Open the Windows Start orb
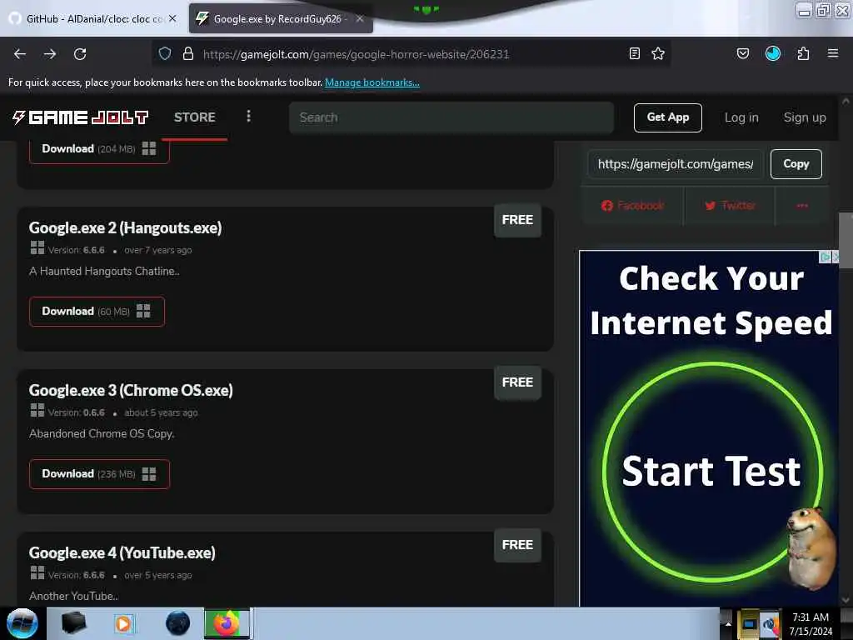 pyautogui.click(x=22, y=623)
